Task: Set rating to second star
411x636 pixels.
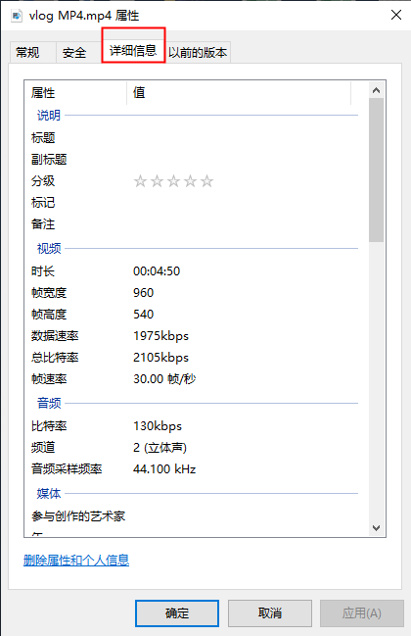Action: click(158, 181)
